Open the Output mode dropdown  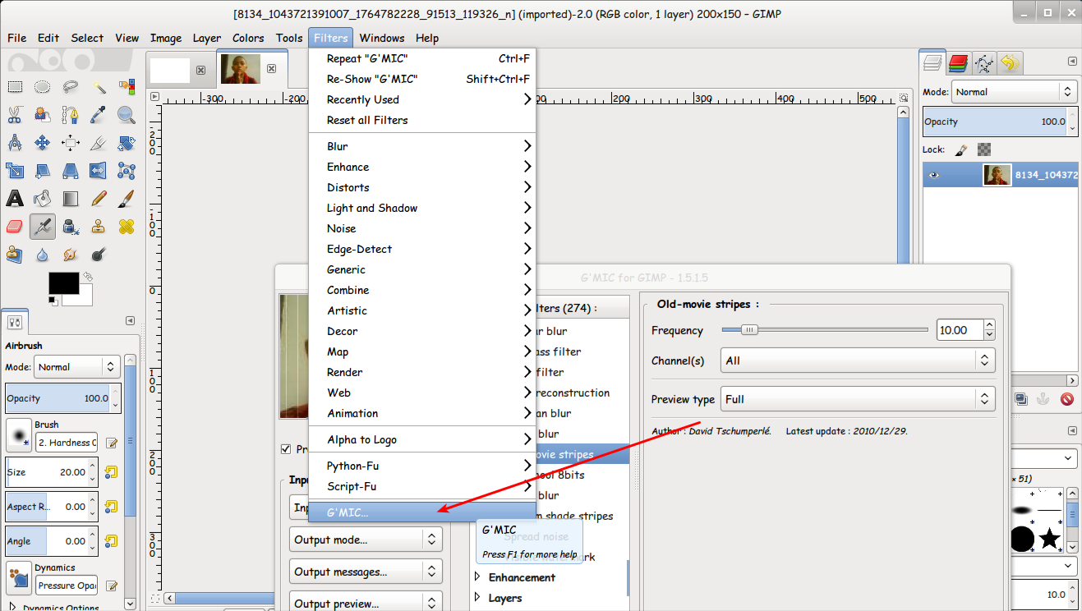[366, 540]
